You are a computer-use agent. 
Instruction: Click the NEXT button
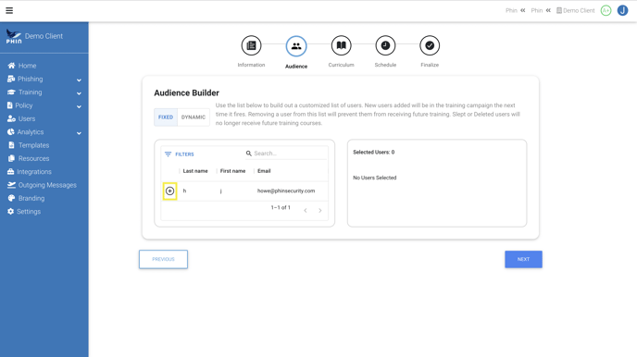(x=523, y=259)
